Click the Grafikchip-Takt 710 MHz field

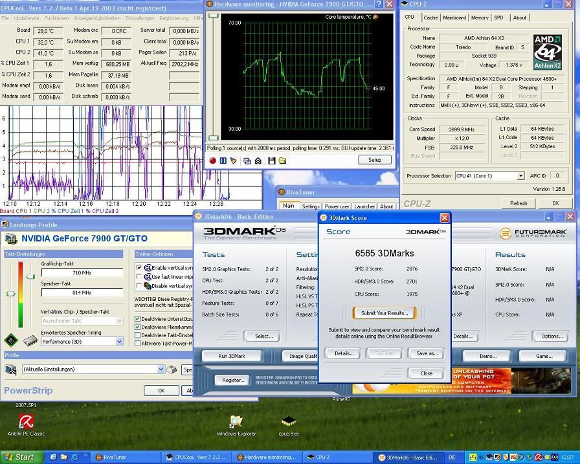82,272
